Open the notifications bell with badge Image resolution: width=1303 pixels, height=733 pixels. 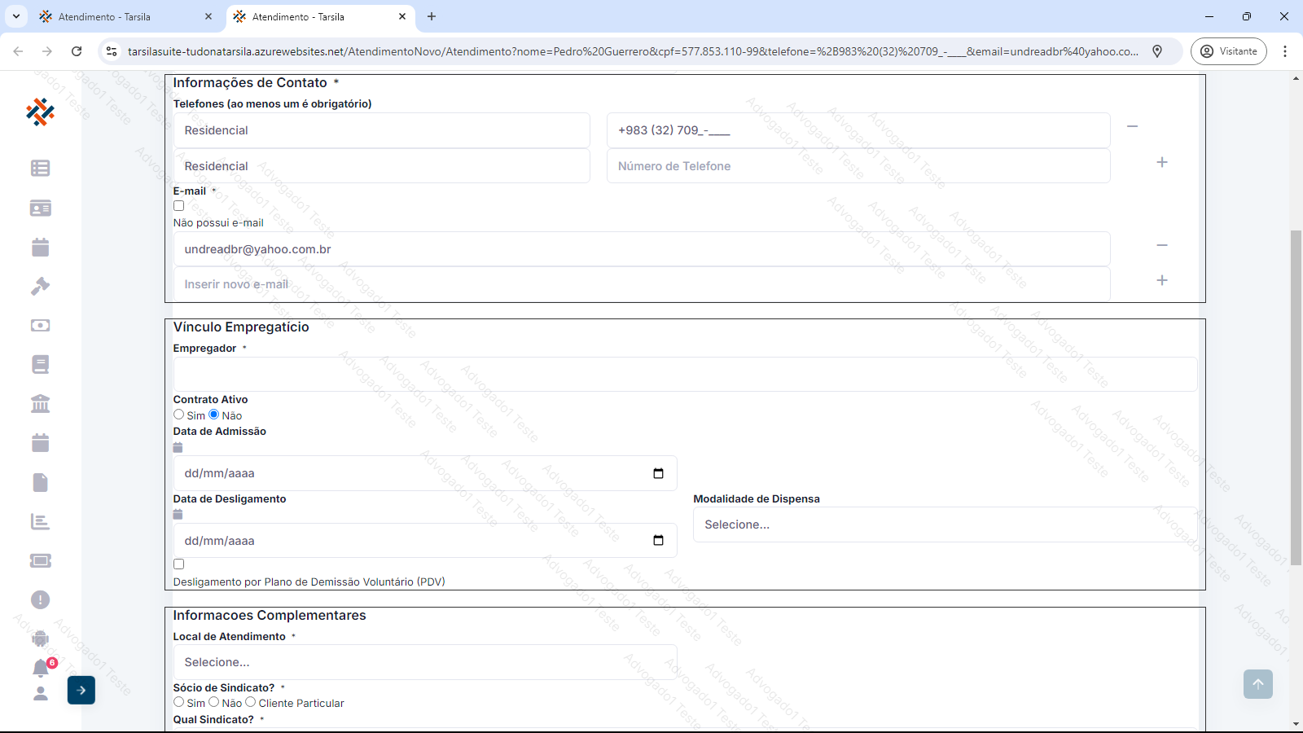click(41, 668)
